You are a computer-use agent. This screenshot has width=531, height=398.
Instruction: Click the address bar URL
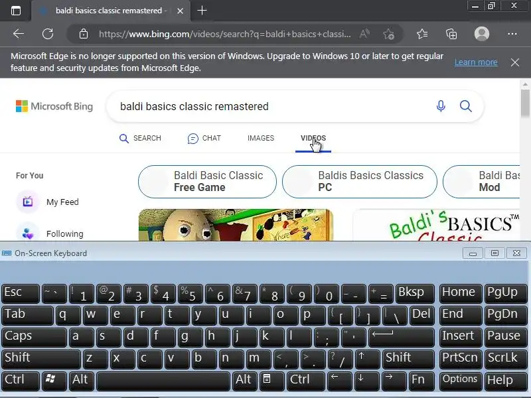225,34
